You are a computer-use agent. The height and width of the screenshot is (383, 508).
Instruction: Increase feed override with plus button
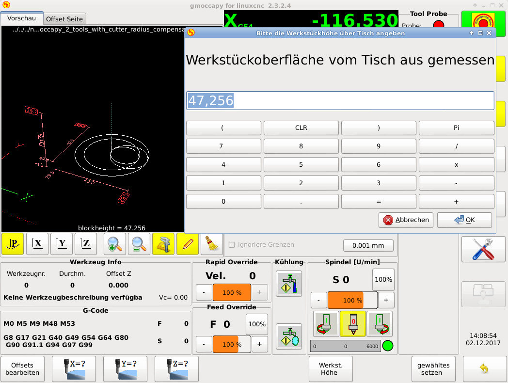(x=259, y=344)
